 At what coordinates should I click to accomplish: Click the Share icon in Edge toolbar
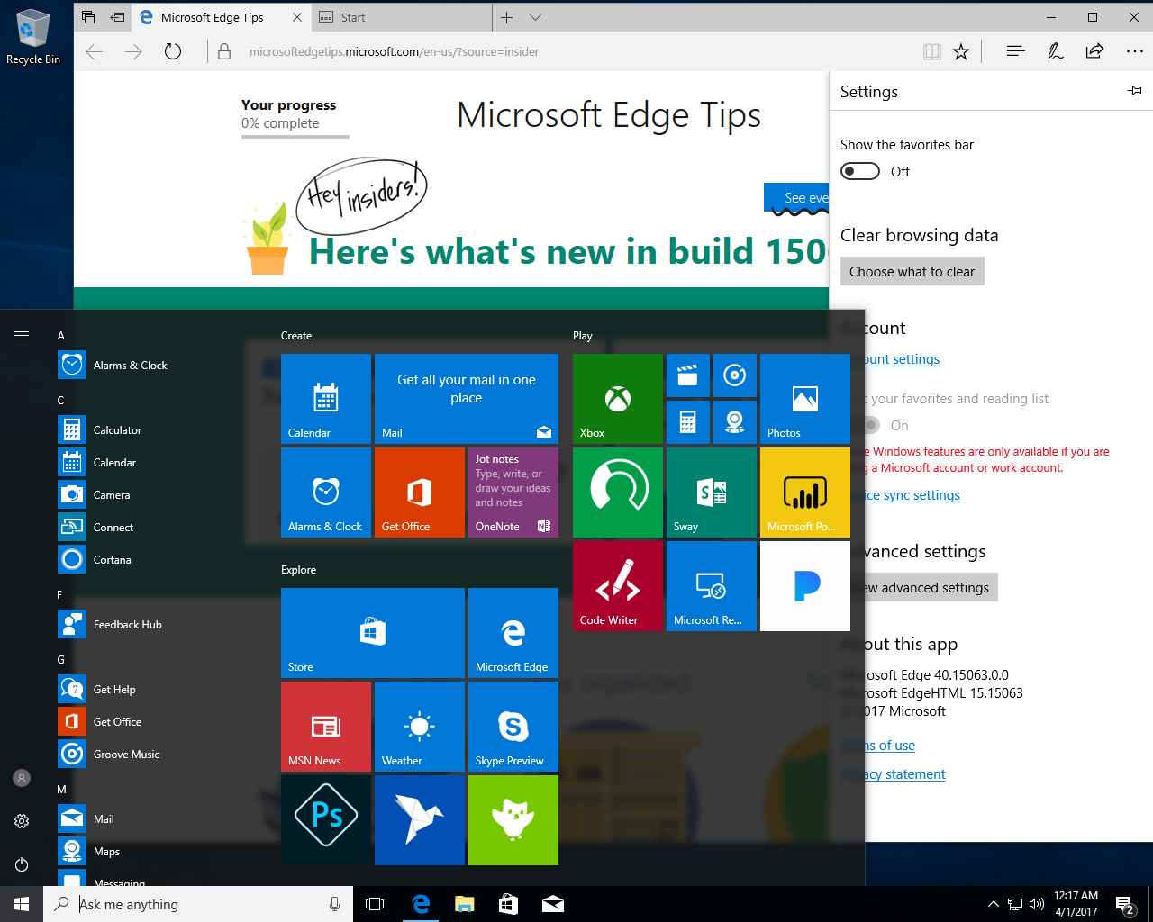[x=1094, y=51]
